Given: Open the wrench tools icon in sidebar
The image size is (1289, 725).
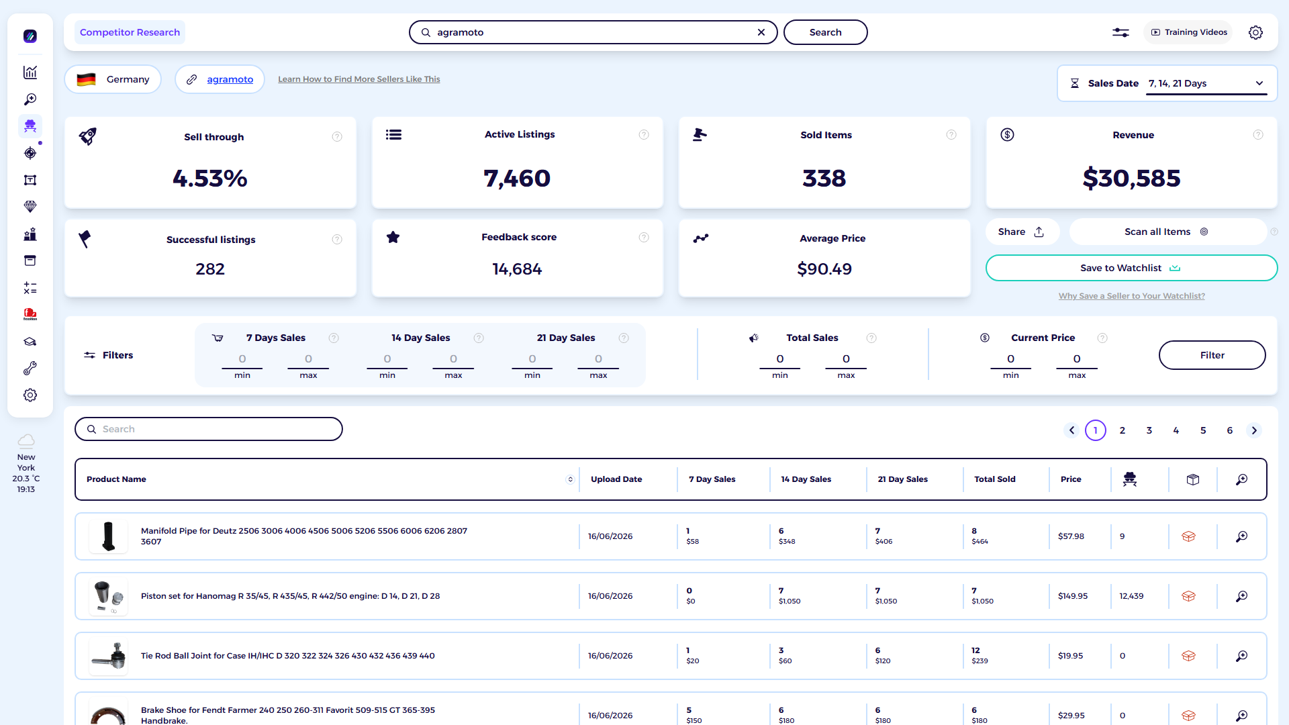Looking at the screenshot, I should click(30, 369).
